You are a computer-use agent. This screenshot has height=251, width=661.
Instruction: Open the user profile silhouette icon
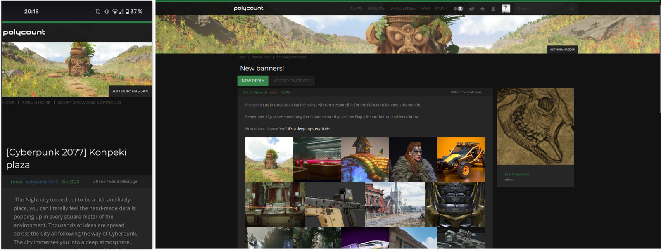493,9
